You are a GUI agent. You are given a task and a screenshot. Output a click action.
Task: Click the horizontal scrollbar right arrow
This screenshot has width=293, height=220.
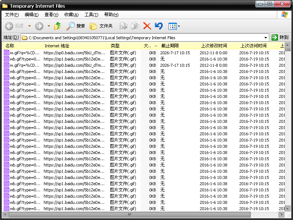pyautogui.click(x=281, y=214)
